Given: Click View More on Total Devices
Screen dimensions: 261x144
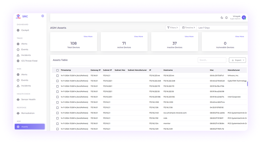Looking at the screenshot, I should point(88,37).
